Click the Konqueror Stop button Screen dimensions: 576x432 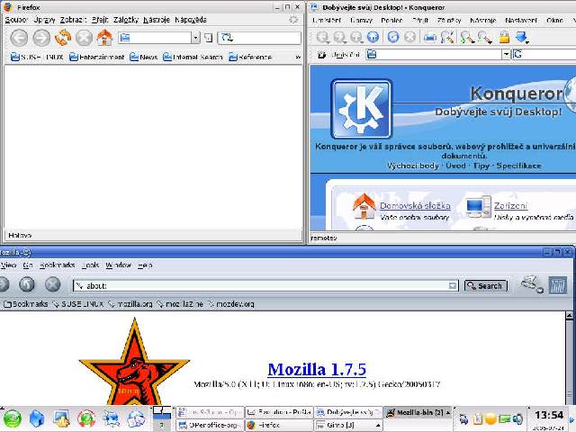[409, 37]
